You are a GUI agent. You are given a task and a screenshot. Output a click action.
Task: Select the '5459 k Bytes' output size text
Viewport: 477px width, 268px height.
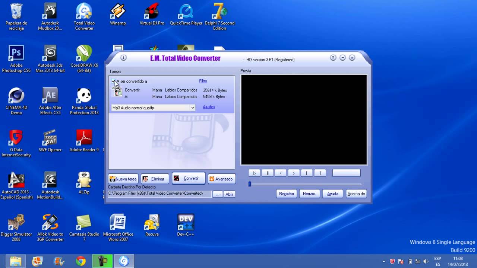(214, 96)
